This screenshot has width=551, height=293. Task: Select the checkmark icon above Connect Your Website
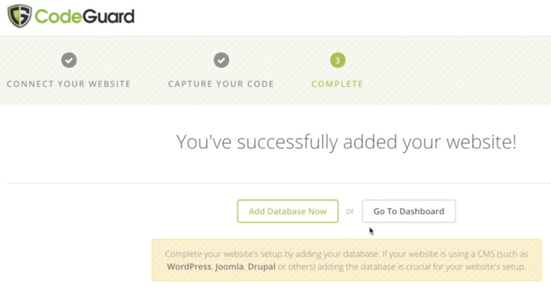point(69,60)
